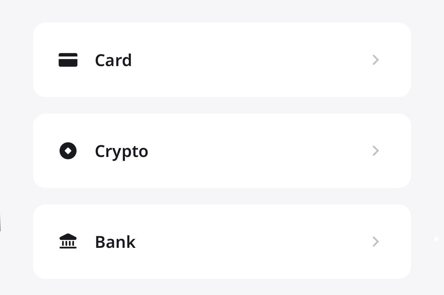Click the dark sliver at left edge
The image size is (444, 295).
point(0,222)
